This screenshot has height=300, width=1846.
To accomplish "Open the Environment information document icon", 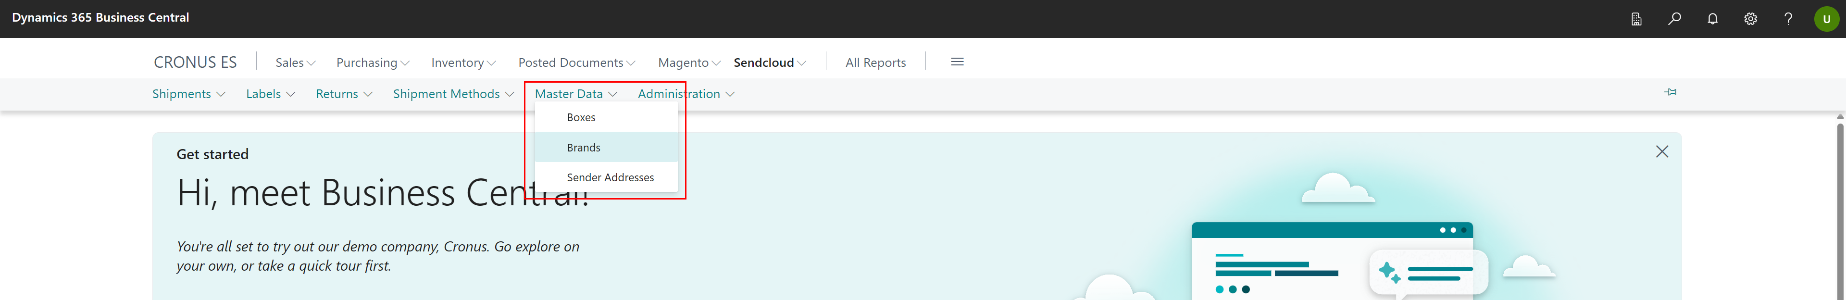I will tap(1636, 19).
